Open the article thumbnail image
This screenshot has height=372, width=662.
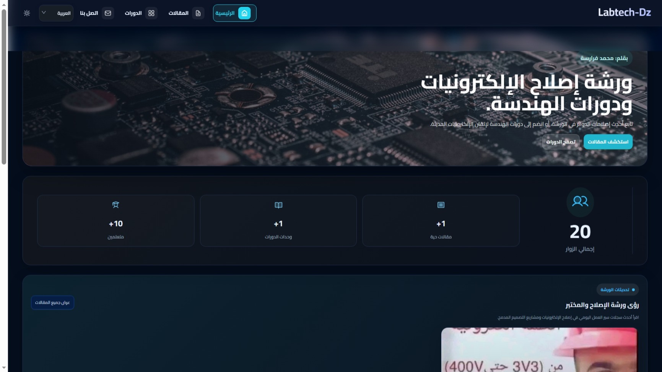(539, 350)
